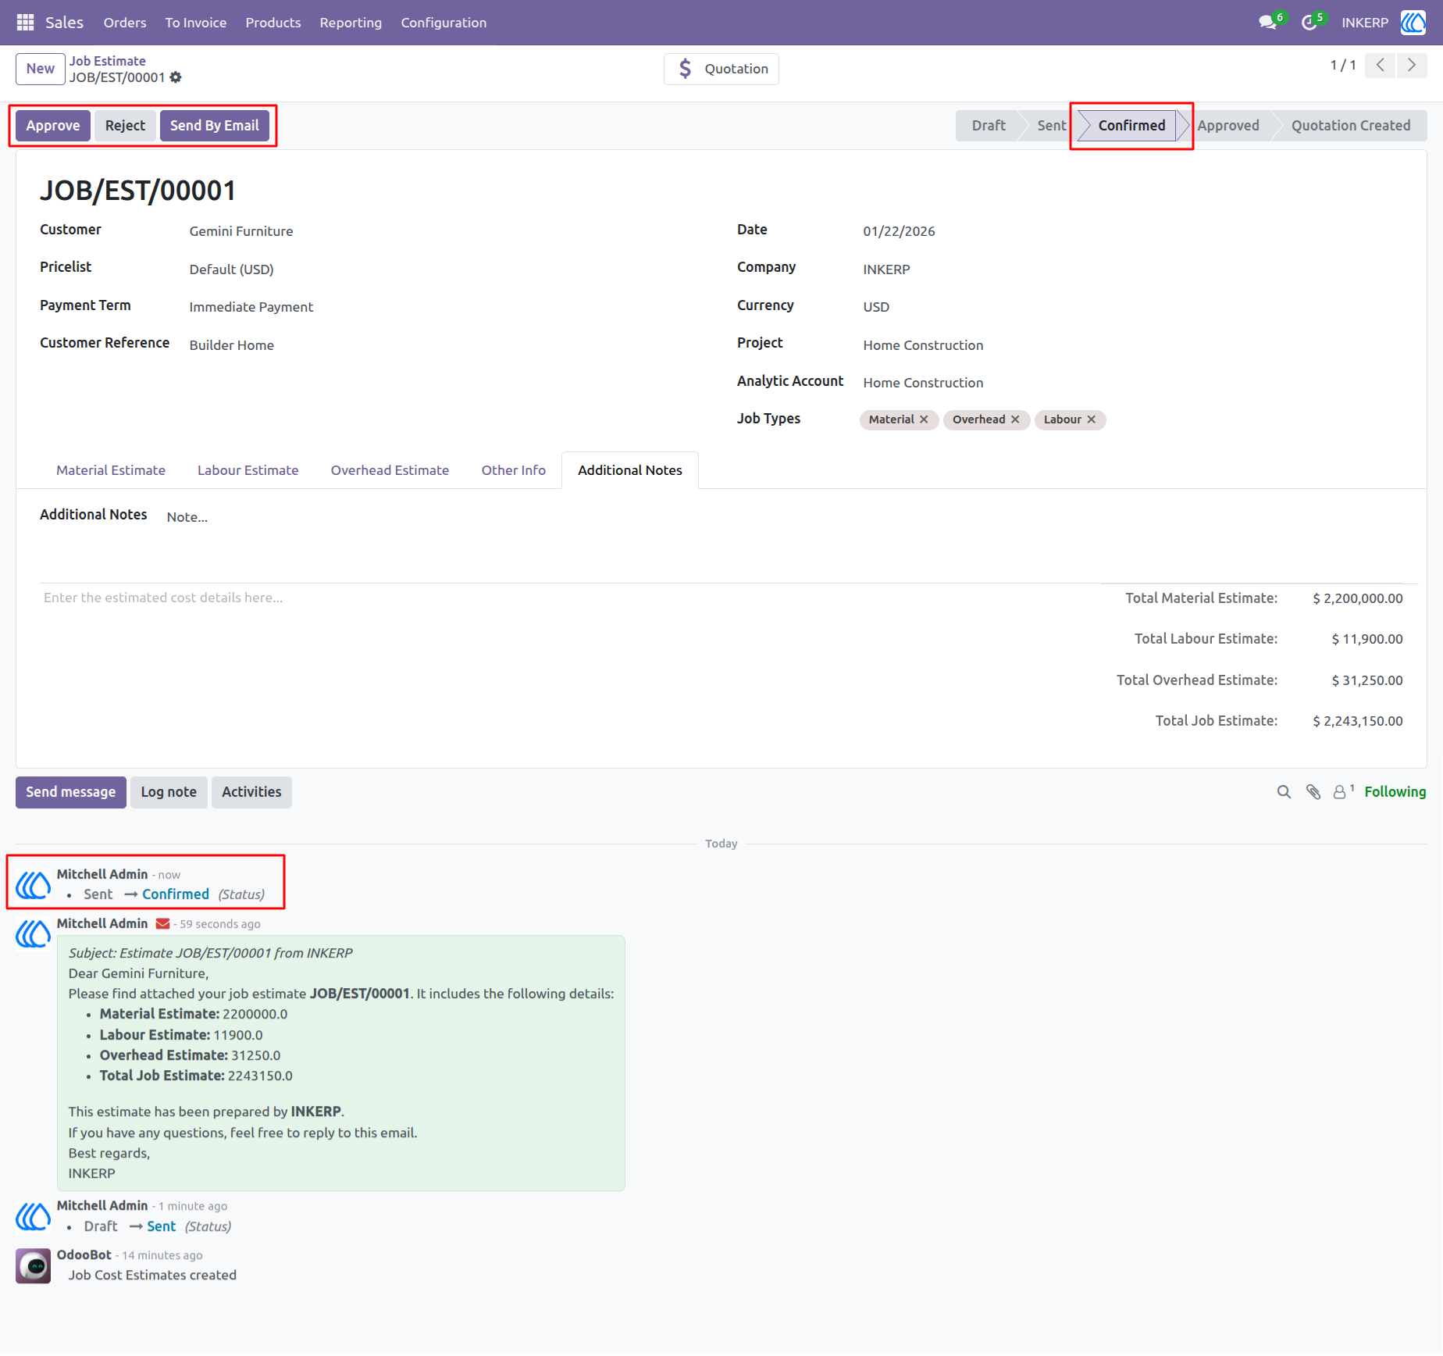Open the Configuration menu

(444, 23)
